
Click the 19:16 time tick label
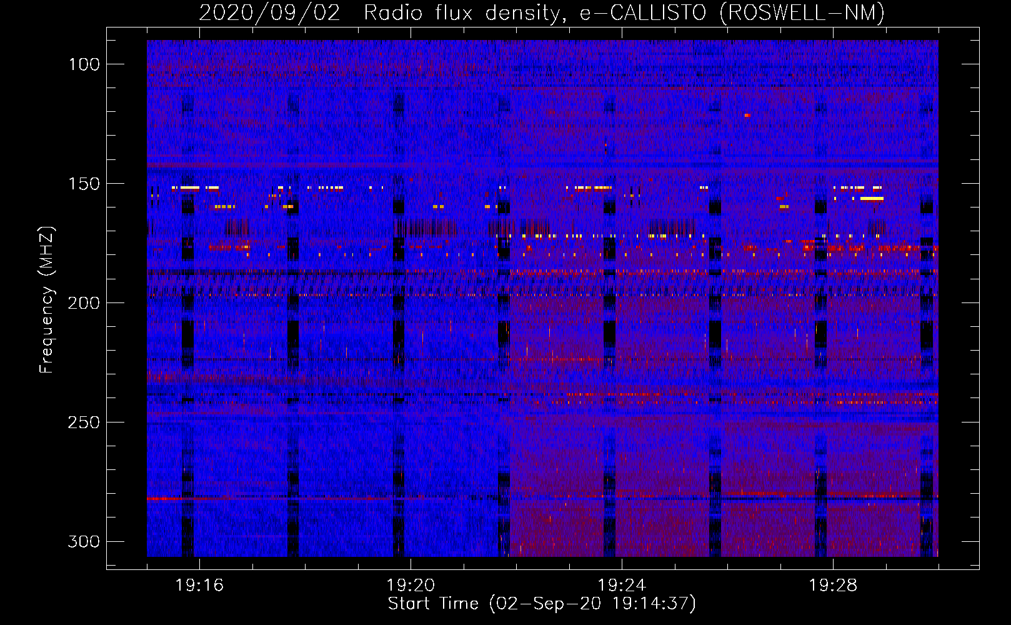[x=199, y=586]
